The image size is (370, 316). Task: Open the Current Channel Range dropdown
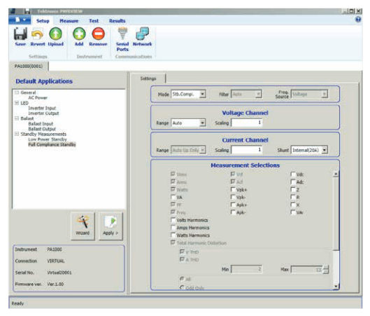pyautogui.click(x=202, y=150)
